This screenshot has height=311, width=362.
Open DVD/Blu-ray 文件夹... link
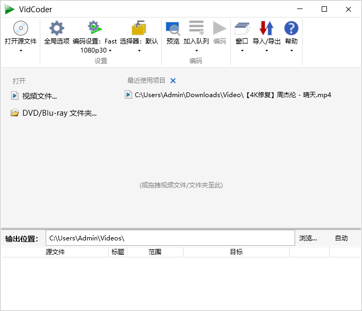coord(59,113)
